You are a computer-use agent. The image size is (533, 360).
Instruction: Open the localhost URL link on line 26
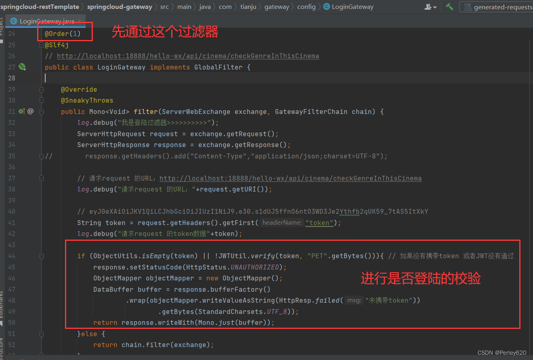(188, 56)
